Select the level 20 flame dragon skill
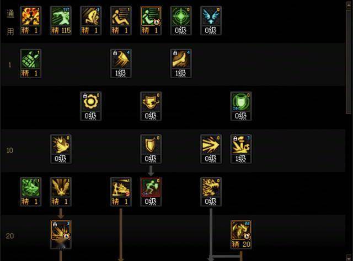The height and width of the screenshot is (261, 353). (x=241, y=234)
